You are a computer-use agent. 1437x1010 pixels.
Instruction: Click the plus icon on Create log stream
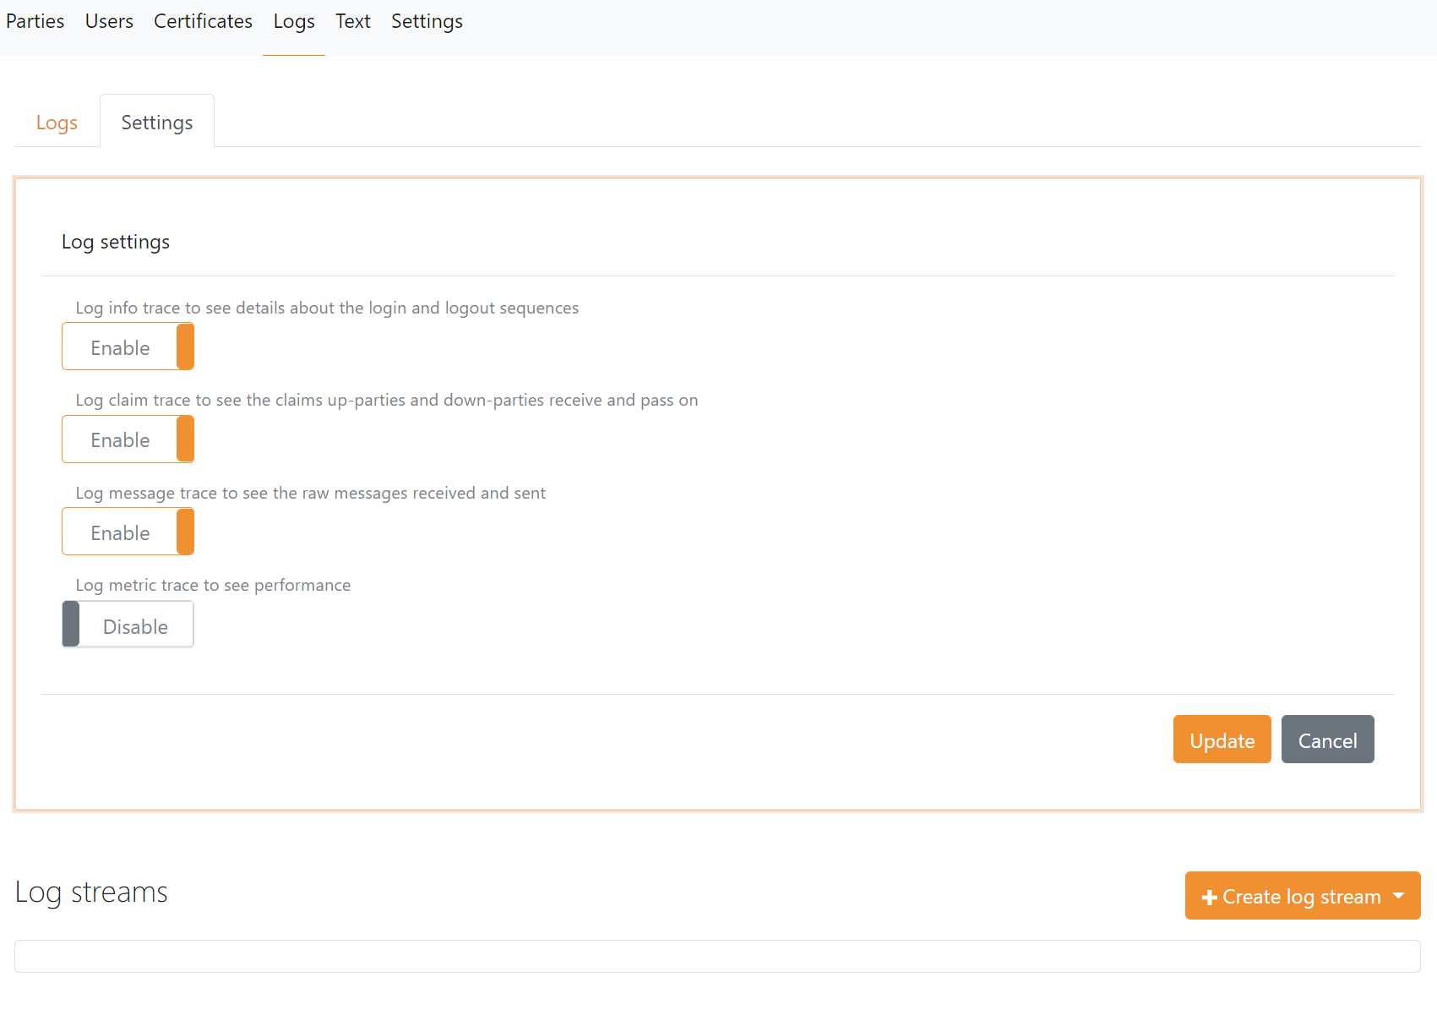(1210, 896)
